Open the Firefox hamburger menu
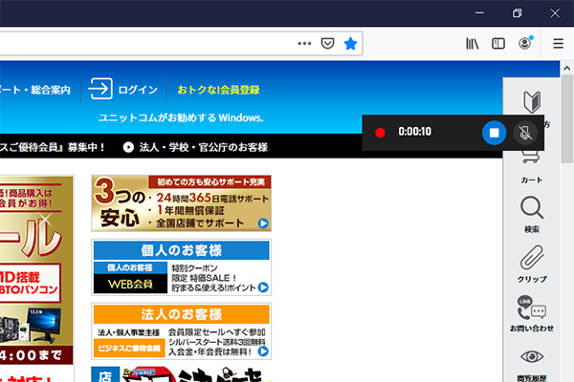Image resolution: width=574 pixels, height=382 pixels. (558, 44)
